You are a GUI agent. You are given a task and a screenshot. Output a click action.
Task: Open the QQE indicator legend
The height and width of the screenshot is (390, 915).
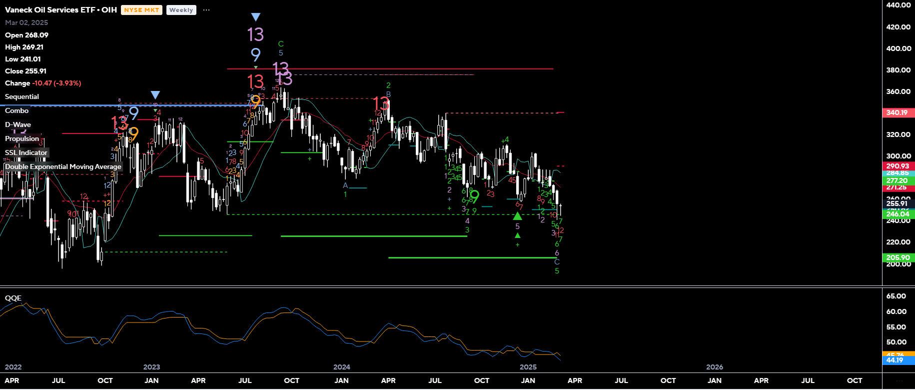click(x=13, y=298)
